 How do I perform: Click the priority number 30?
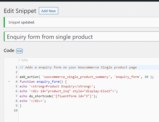coord(146,77)
